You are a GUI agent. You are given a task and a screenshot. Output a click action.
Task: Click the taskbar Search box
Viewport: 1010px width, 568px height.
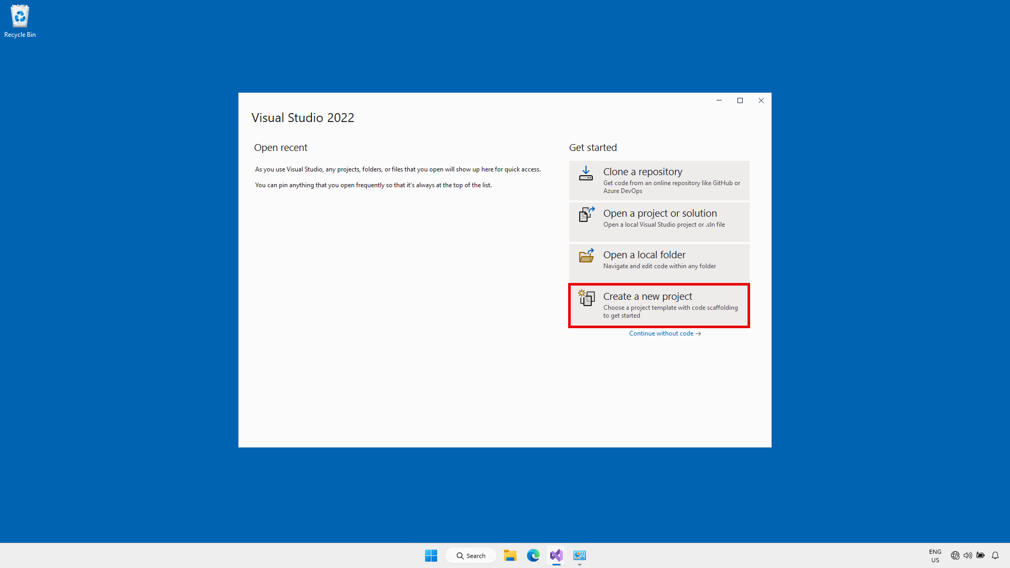[x=471, y=556]
